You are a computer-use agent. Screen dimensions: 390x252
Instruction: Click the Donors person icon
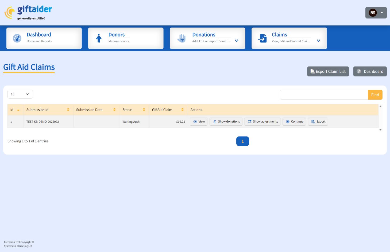(99, 38)
